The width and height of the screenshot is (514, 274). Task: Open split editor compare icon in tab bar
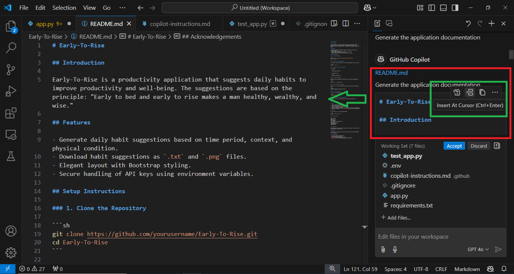[334, 24]
